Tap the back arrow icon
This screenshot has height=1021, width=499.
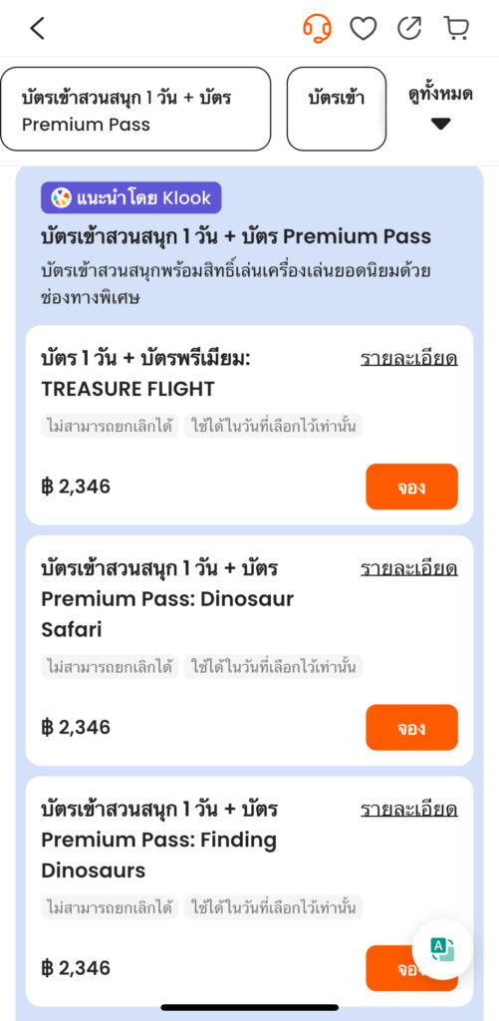pyautogui.click(x=38, y=28)
